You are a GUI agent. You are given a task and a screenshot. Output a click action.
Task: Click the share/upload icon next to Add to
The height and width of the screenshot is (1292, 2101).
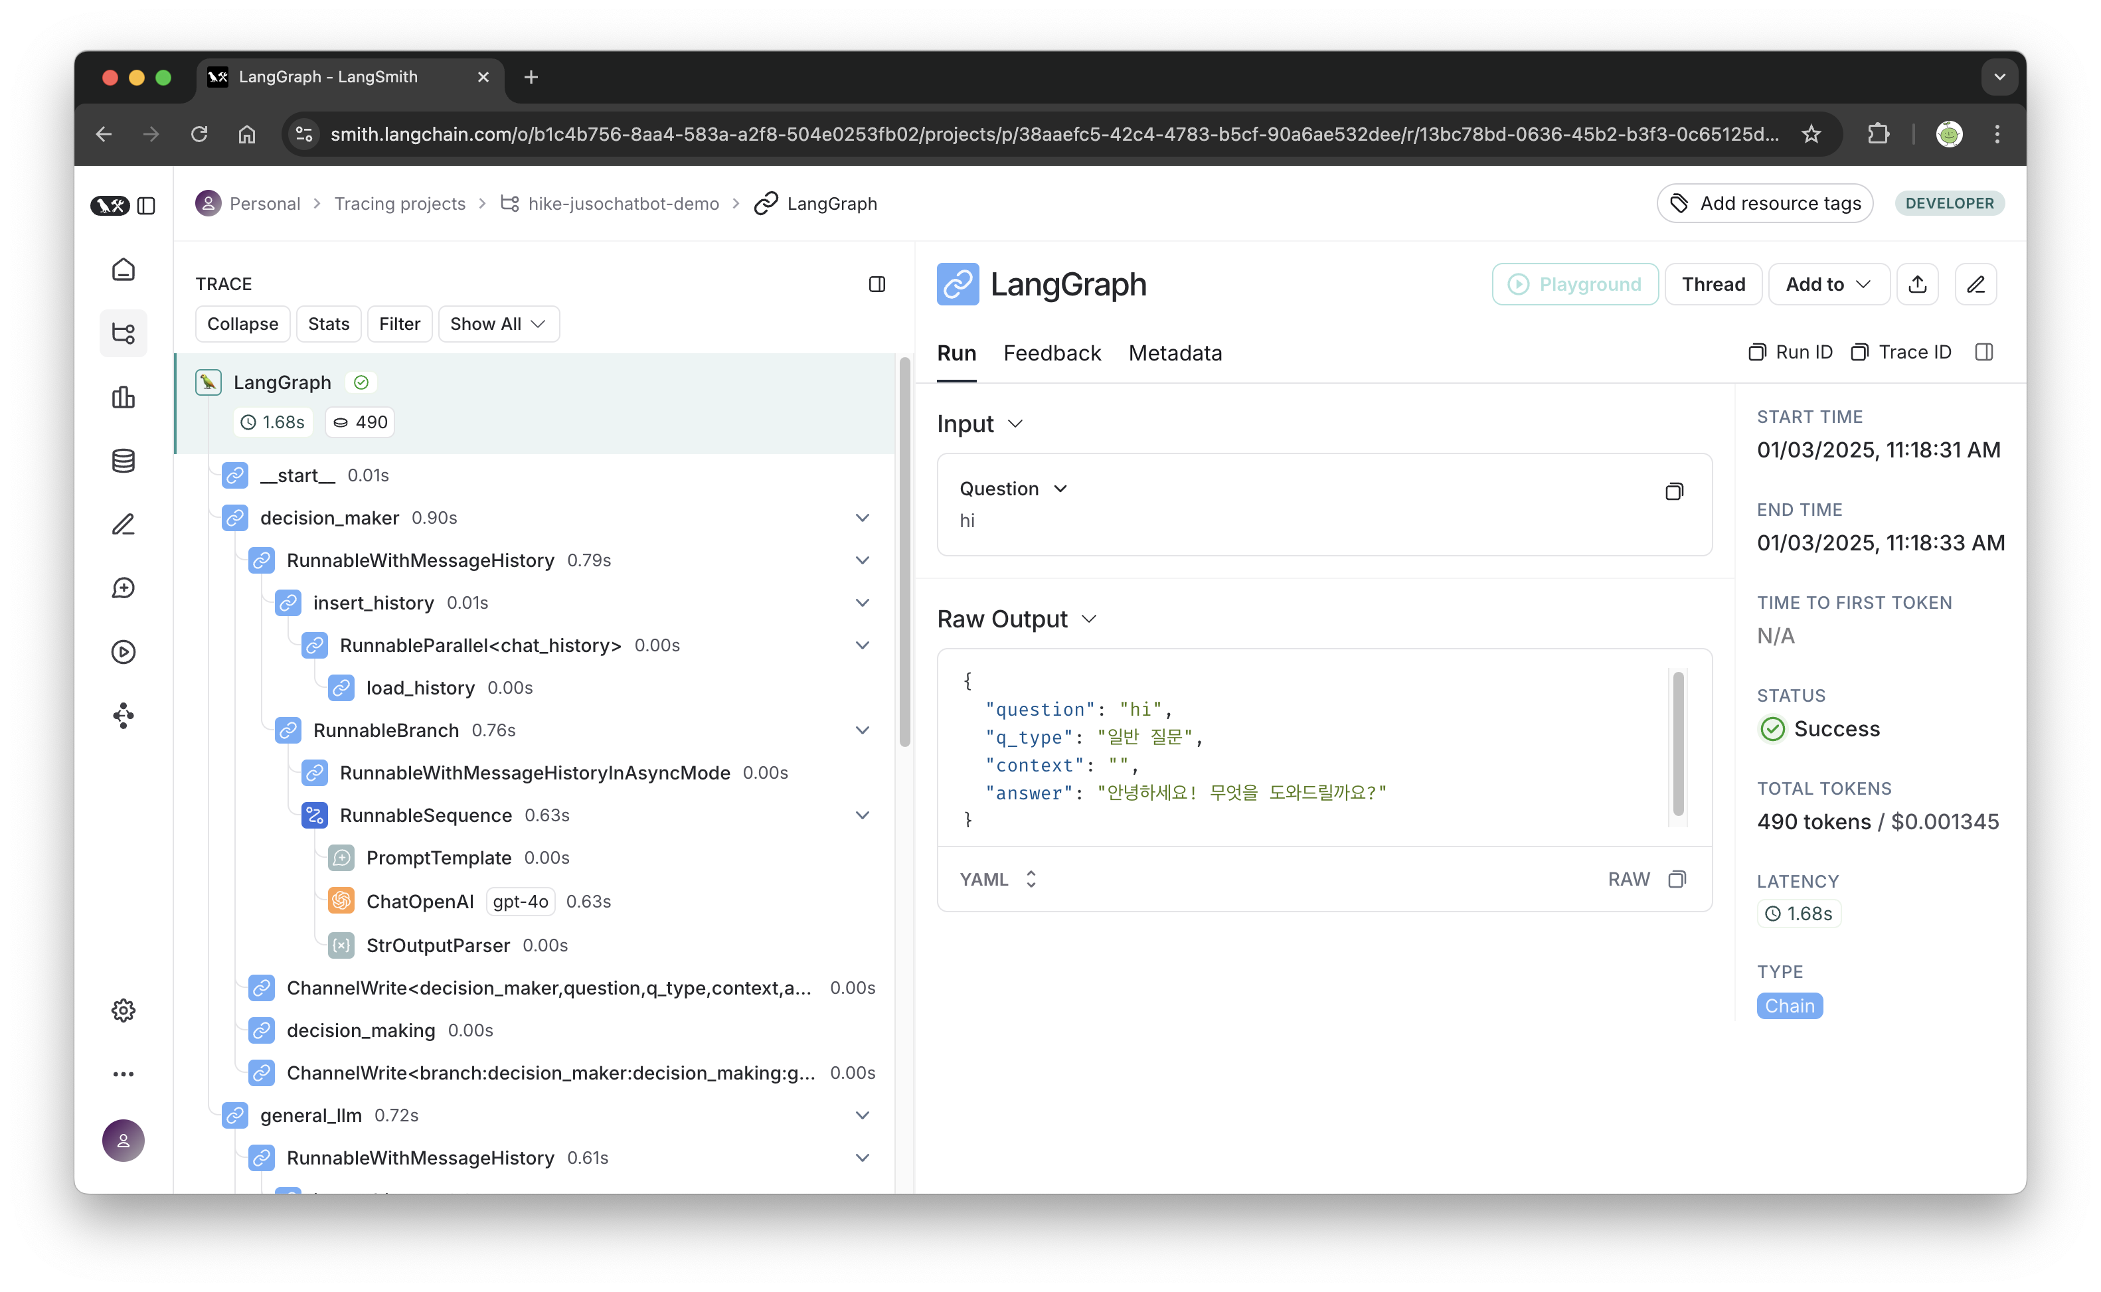(x=1917, y=285)
